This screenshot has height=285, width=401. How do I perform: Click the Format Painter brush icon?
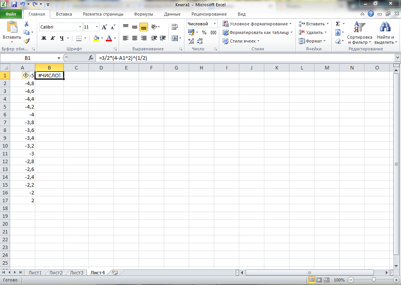[27, 41]
